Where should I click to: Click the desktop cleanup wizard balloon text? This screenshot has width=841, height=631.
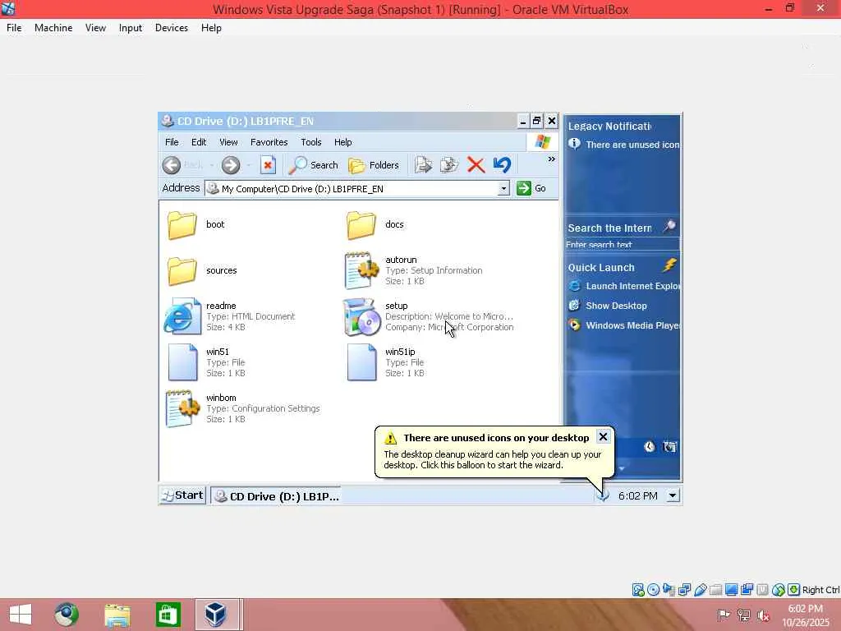(x=493, y=460)
